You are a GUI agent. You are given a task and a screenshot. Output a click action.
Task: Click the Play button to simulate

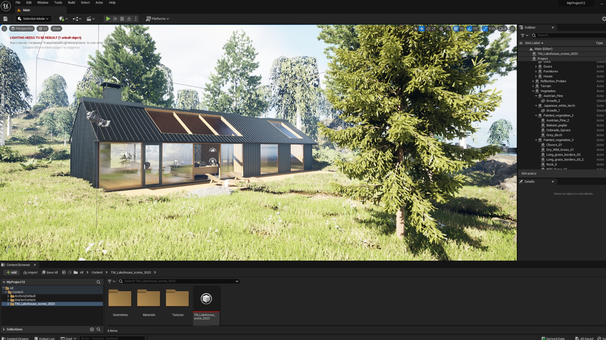tap(108, 18)
